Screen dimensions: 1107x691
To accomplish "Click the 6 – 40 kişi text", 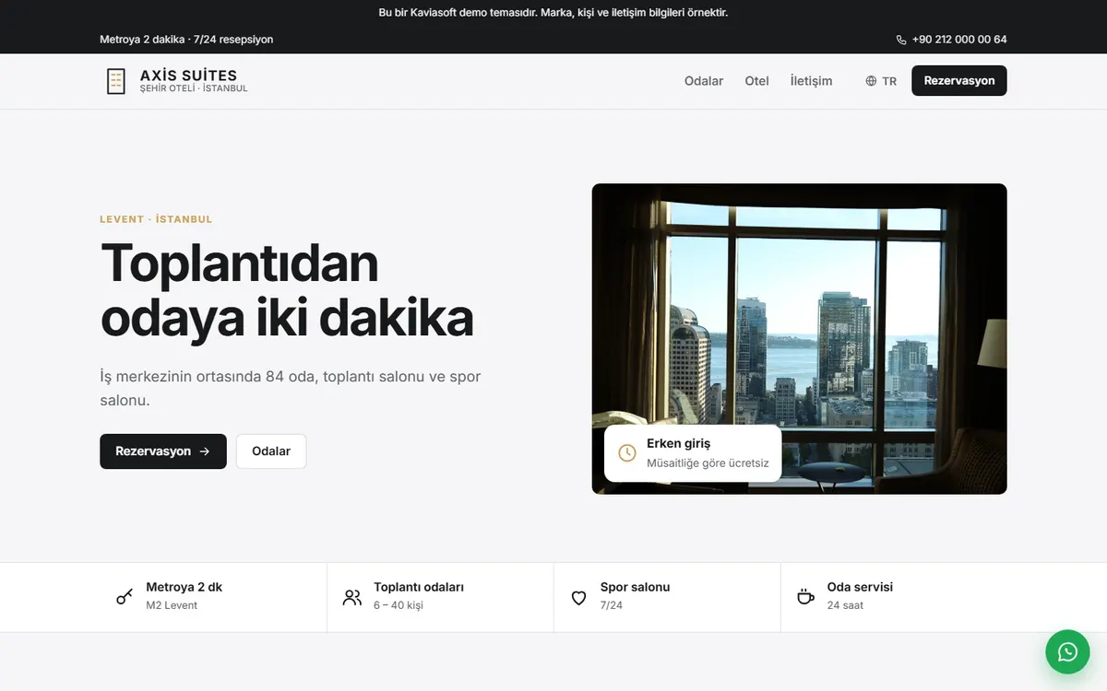I will click(x=399, y=605).
